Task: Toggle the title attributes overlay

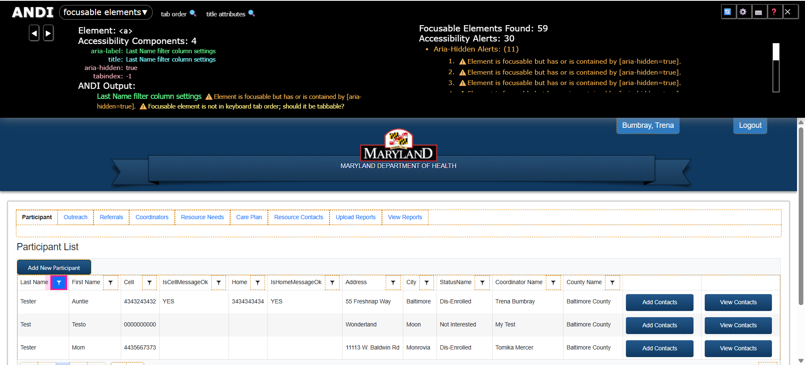Action: tap(230, 14)
